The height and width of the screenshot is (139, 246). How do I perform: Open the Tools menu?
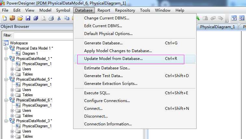[145, 10]
